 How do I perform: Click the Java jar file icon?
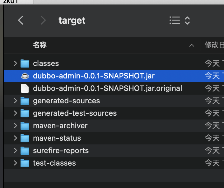[25, 76]
